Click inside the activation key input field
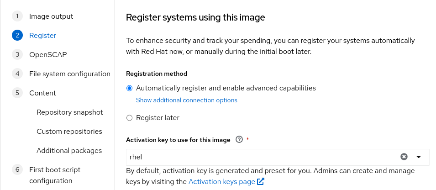 262,157
